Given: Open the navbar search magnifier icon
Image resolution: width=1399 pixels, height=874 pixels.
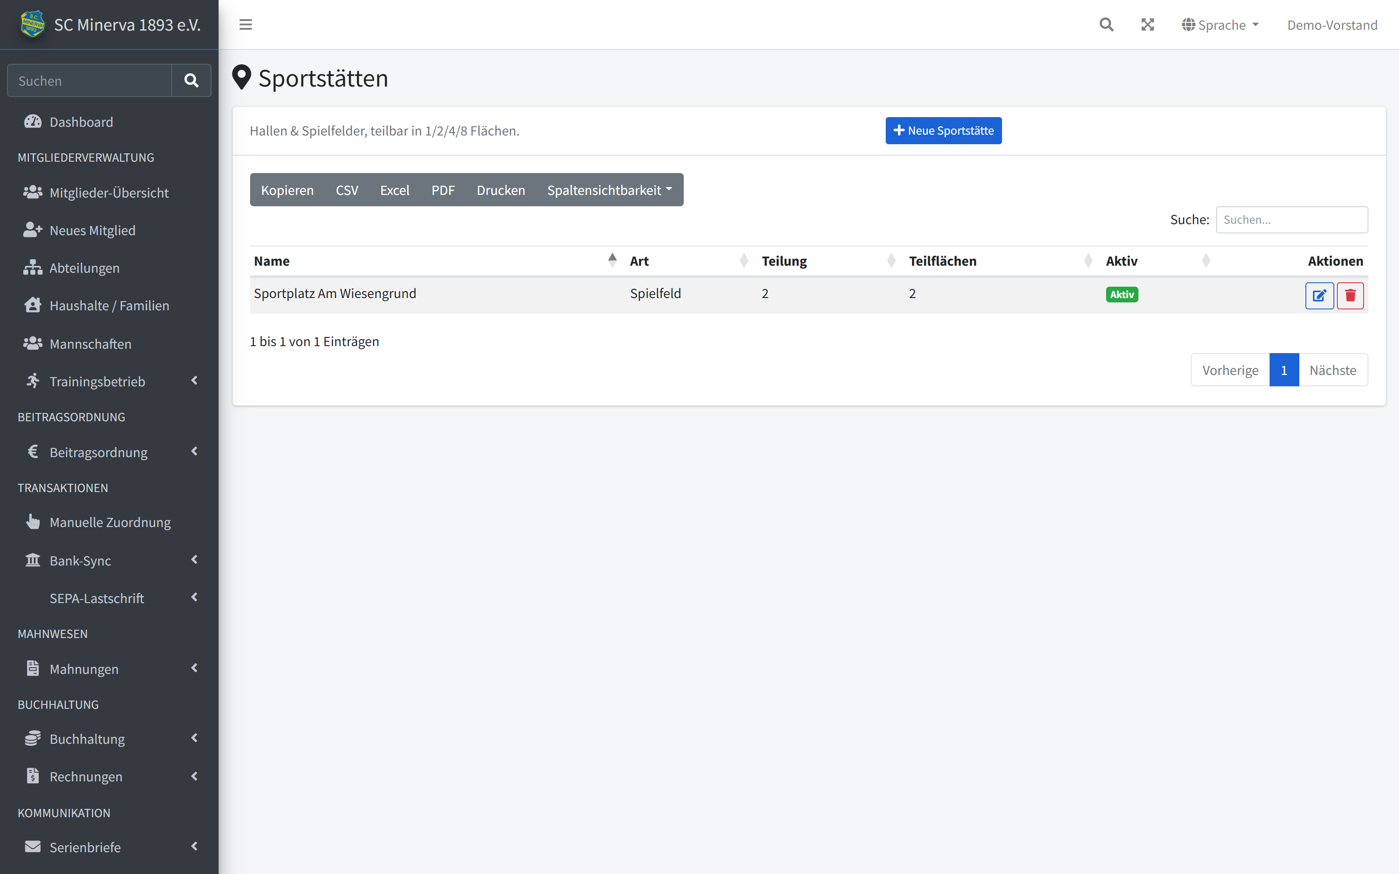Looking at the screenshot, I should pyautogui.click(x=1106, y=25).
